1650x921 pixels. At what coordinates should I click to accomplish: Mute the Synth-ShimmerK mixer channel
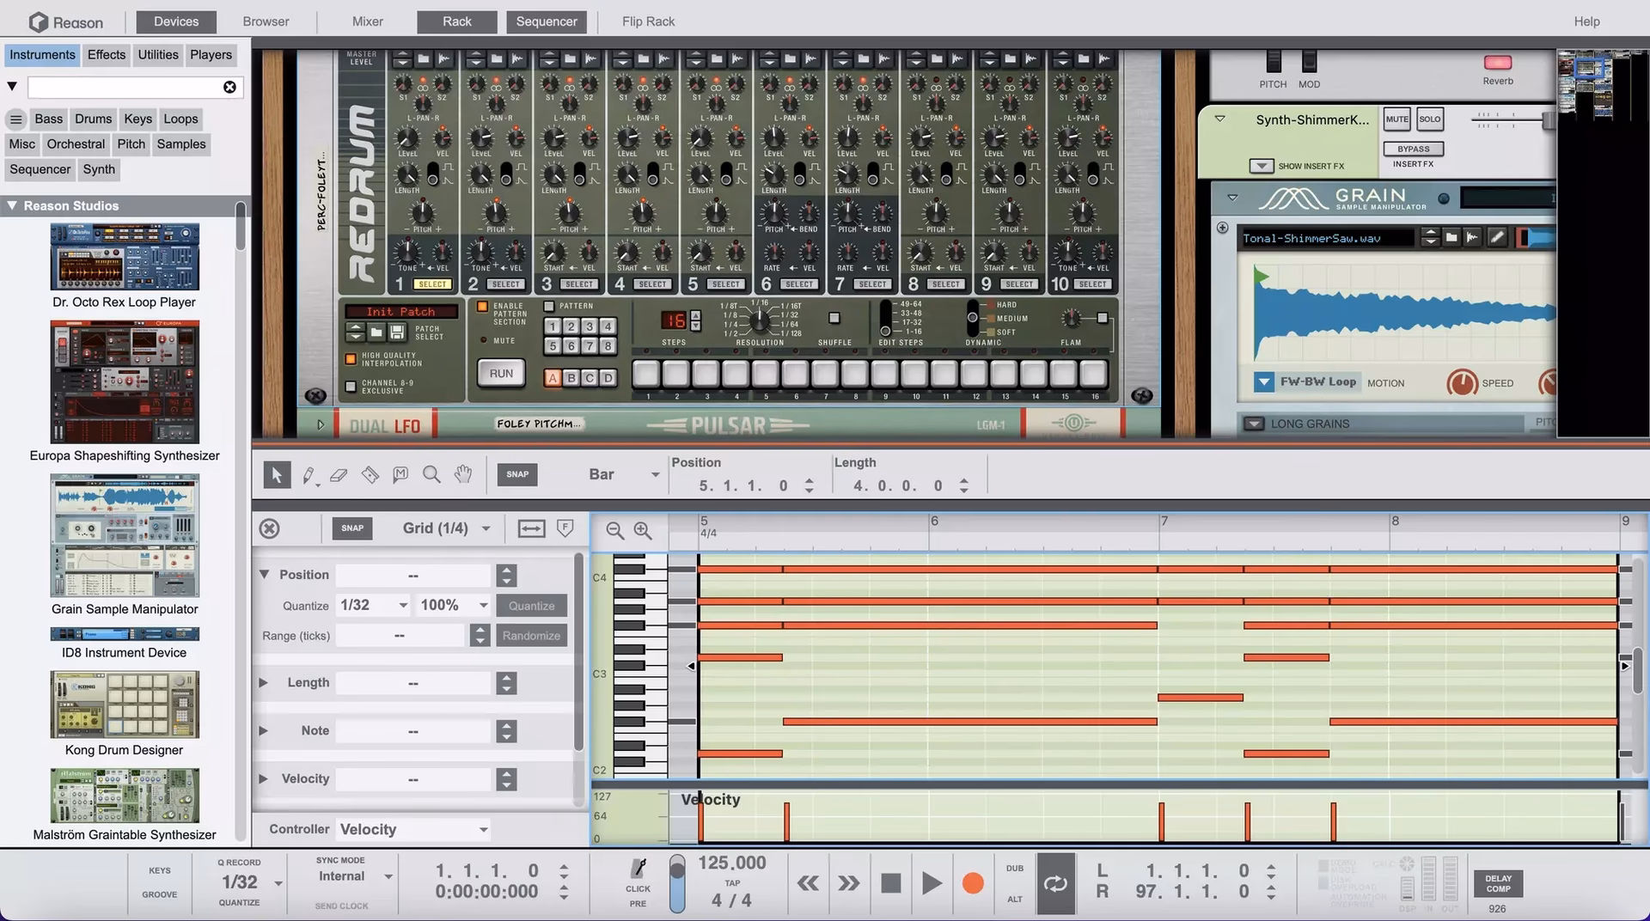click(x=1396, y=119)
